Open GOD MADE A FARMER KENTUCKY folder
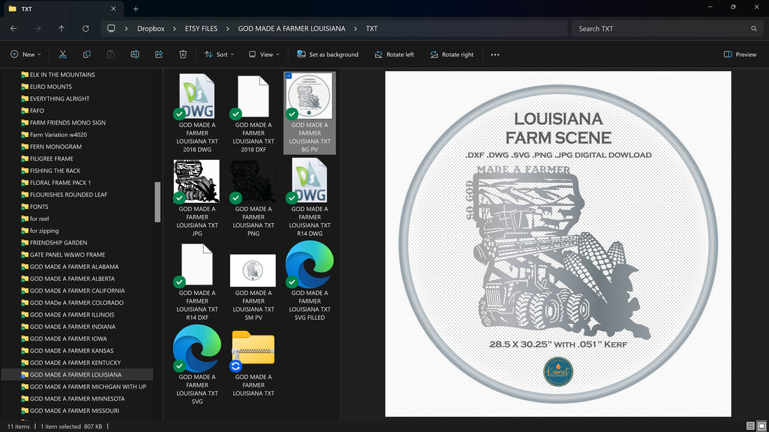 (75, 362)
